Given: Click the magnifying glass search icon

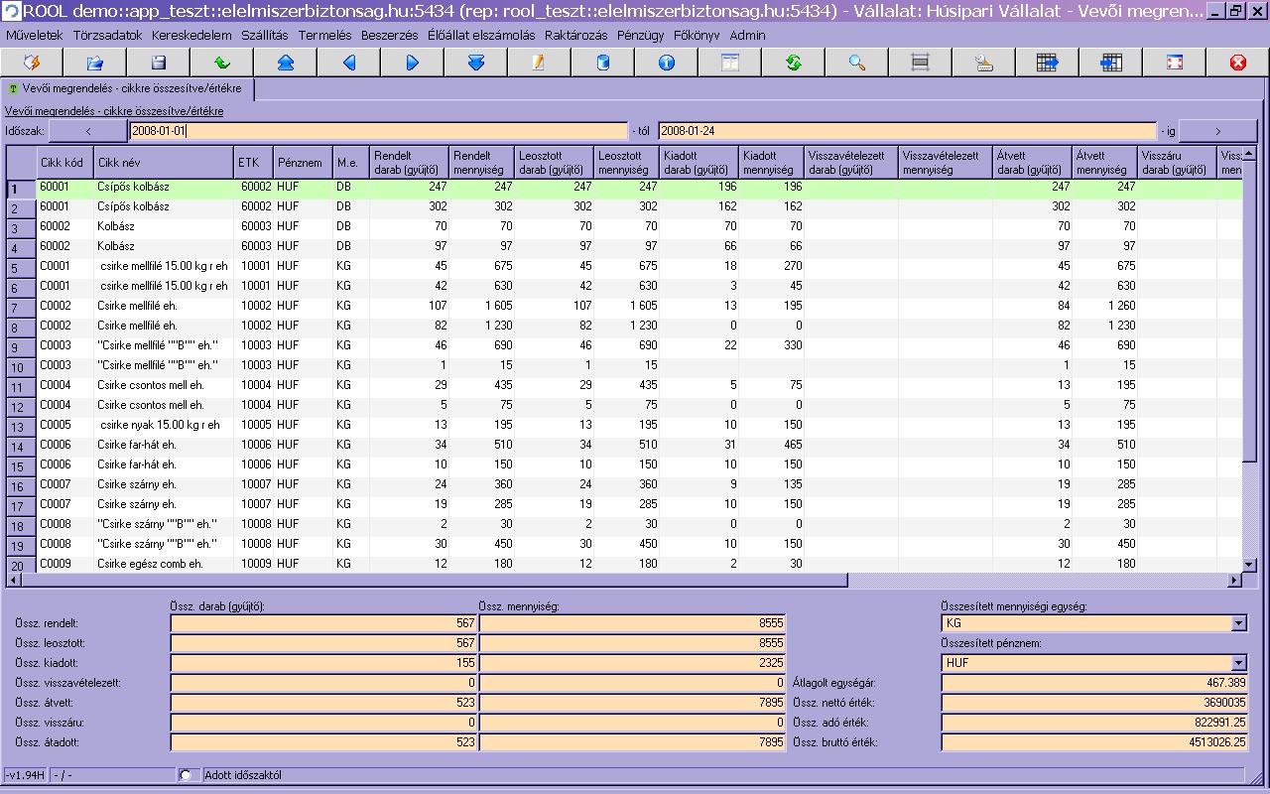Looking at the screenshot, I should pos(856,63).
